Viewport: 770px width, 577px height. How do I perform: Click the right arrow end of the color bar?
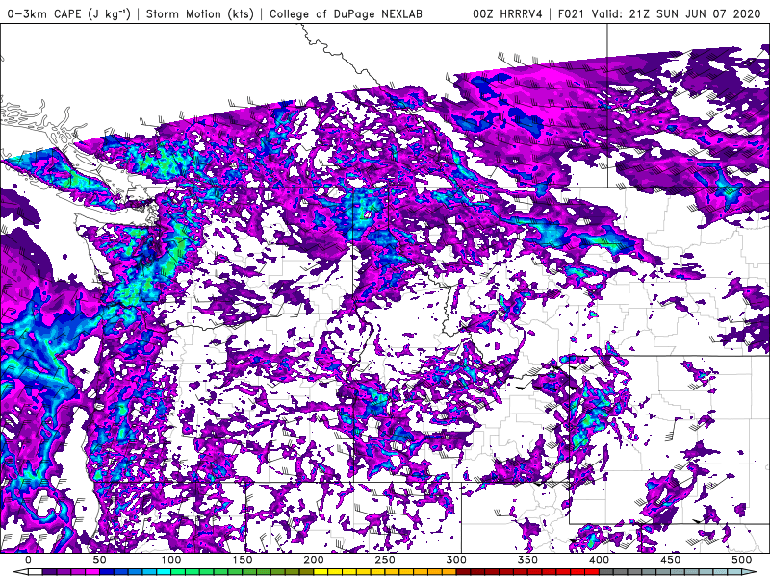(749, 571)
